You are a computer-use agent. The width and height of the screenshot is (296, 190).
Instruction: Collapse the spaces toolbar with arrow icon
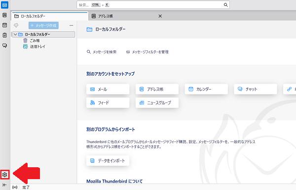tap(4, 185)
